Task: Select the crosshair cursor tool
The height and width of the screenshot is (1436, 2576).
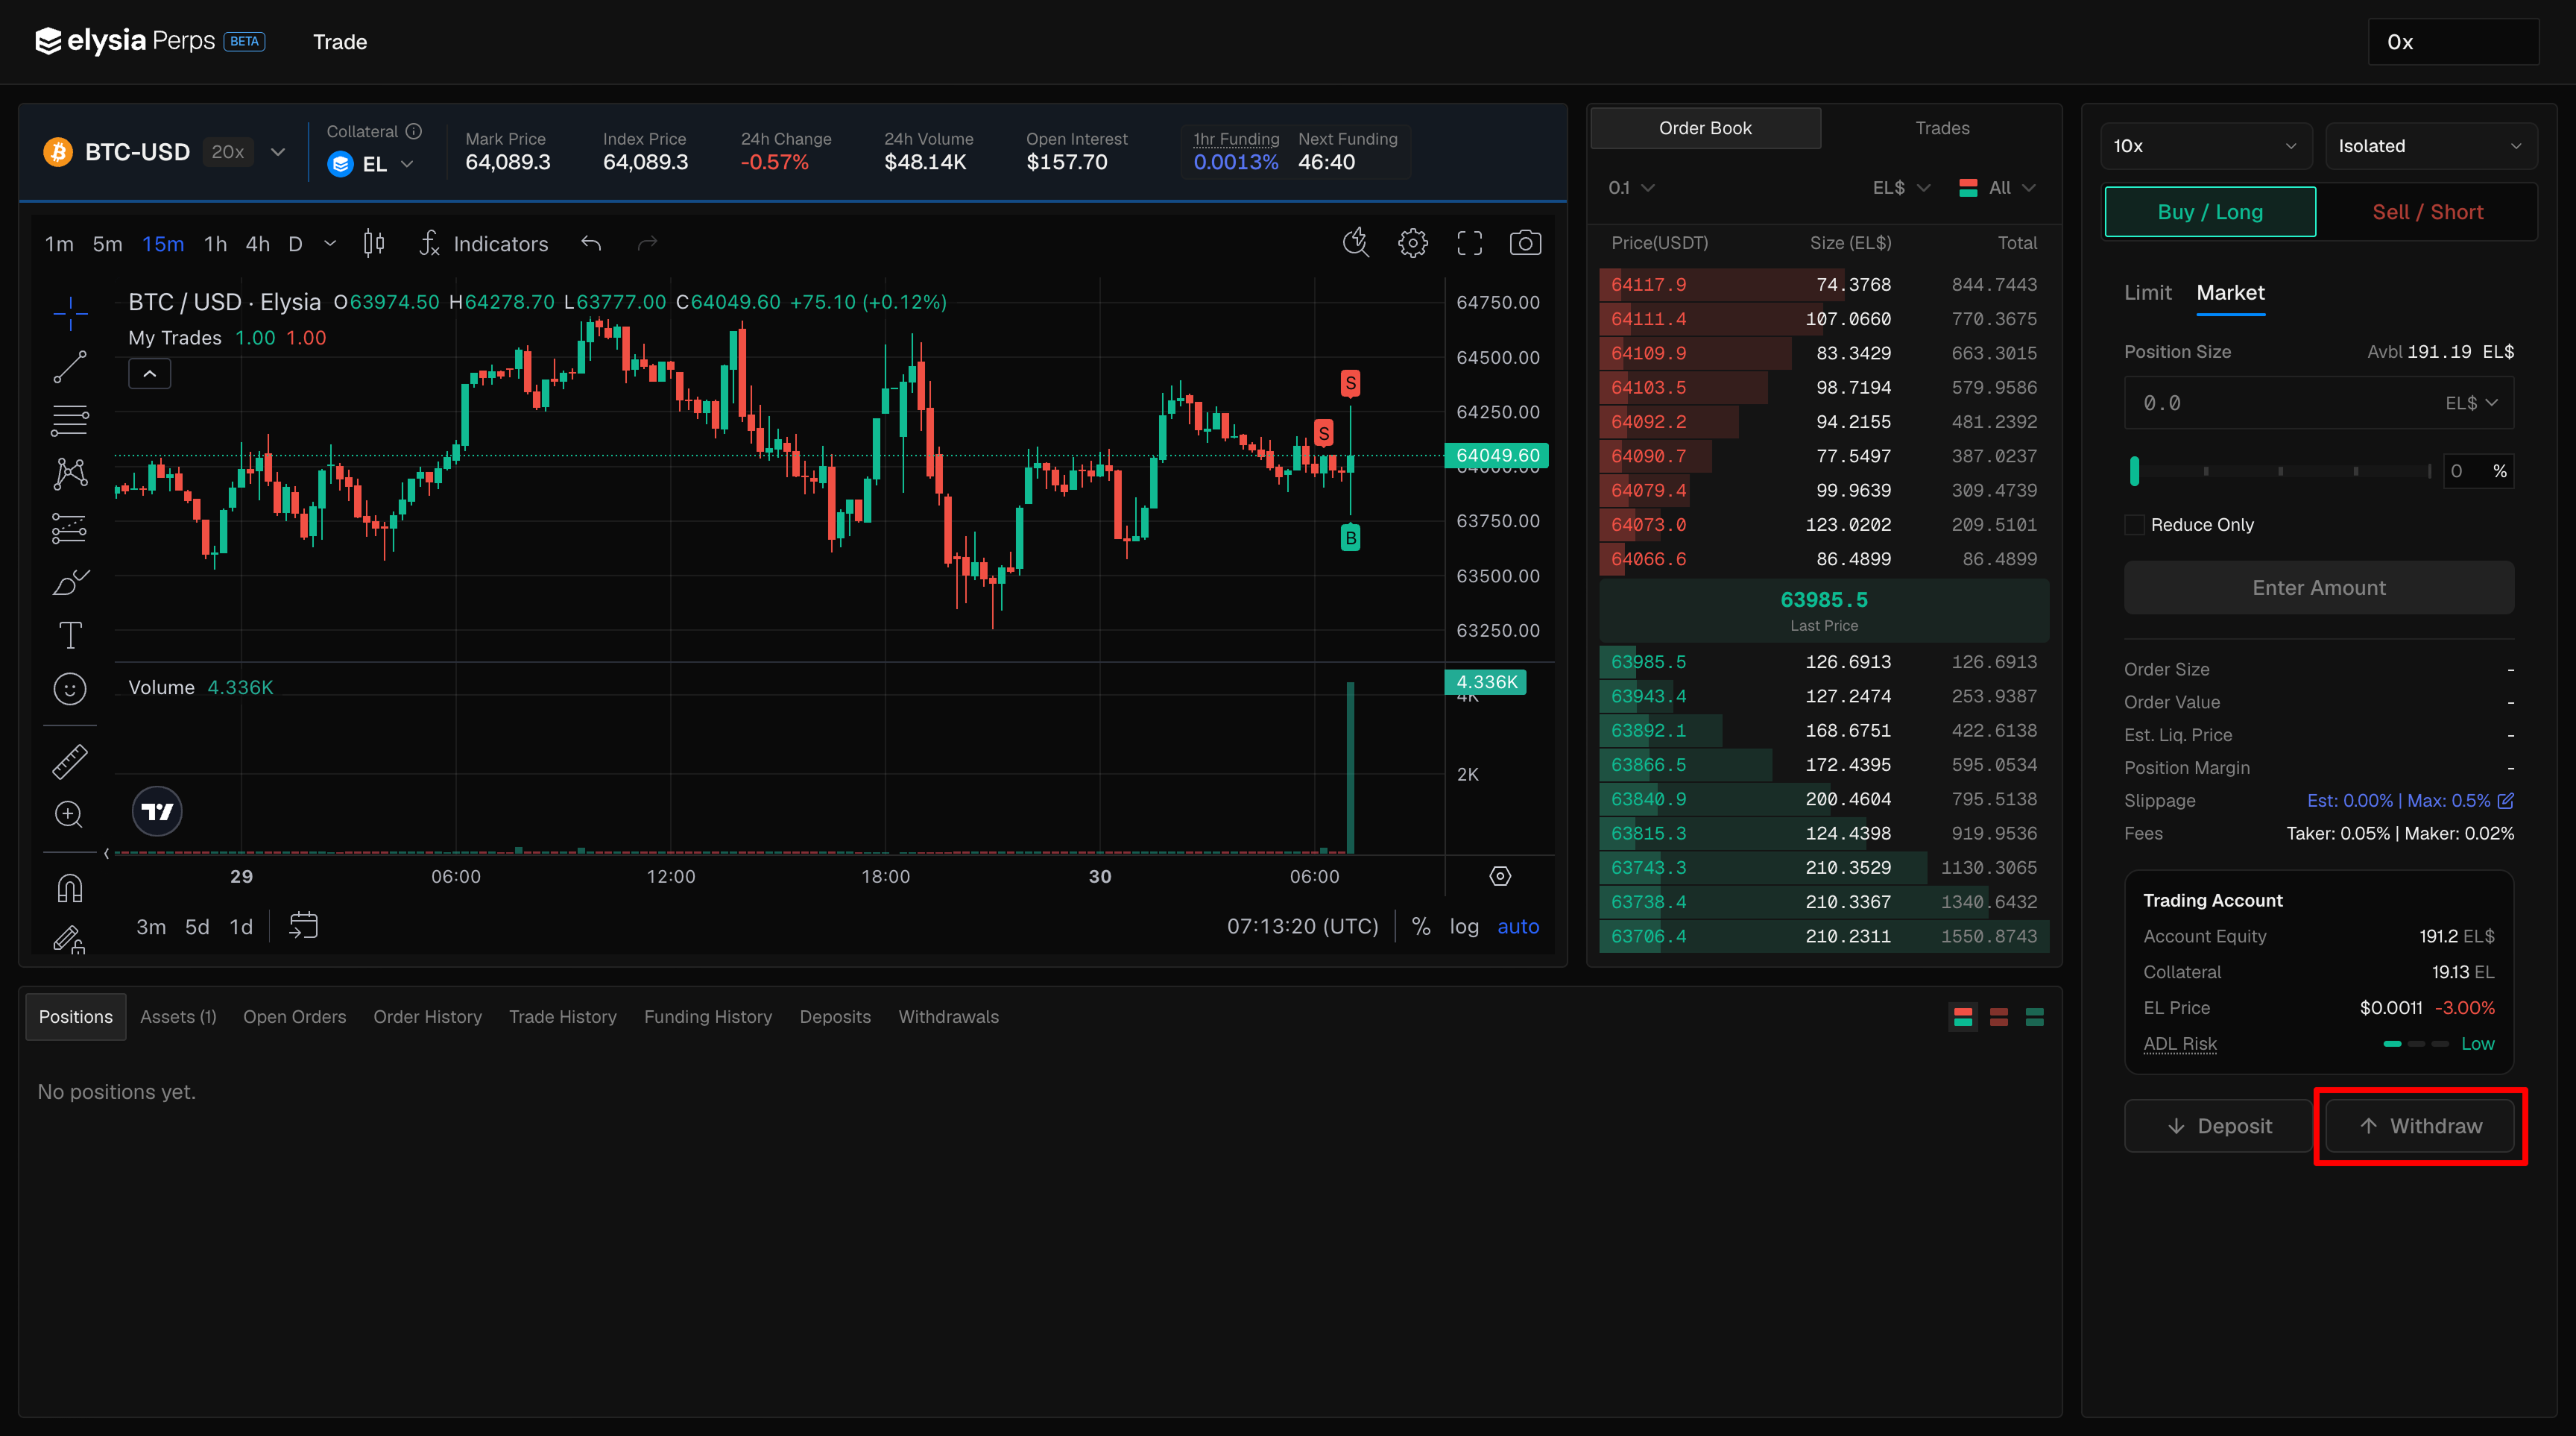Action: (x=70, y=313)
